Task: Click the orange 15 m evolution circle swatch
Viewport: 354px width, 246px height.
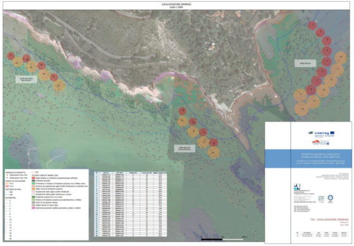Action: pyautogui.click(x=7, y=184)
